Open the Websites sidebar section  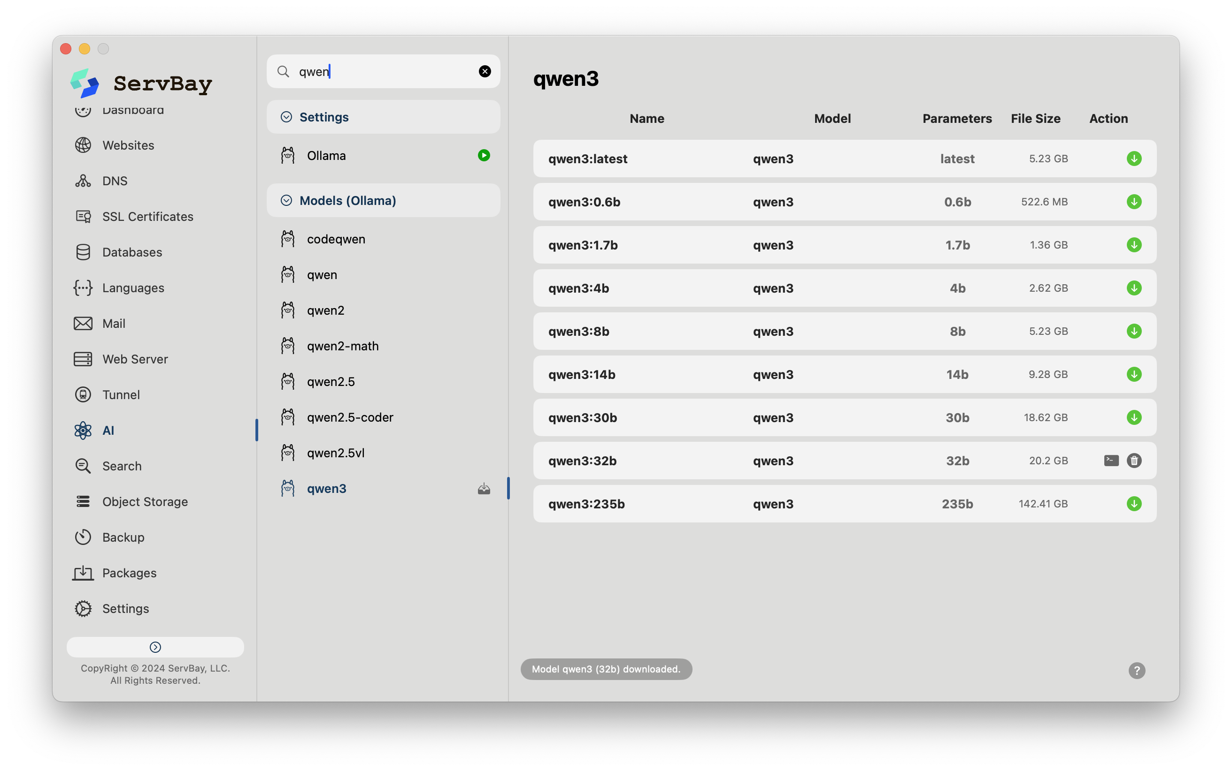tap(128, 145)
